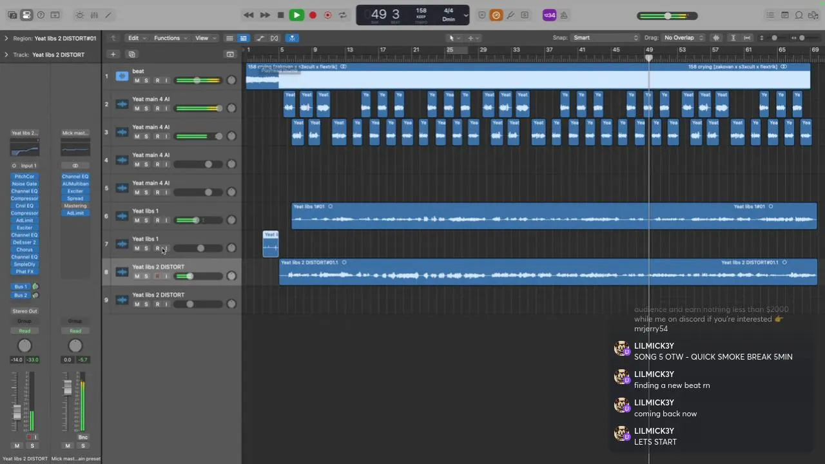
Task: Toggle the Automation curve icon
Action: (x=260, y=38)
